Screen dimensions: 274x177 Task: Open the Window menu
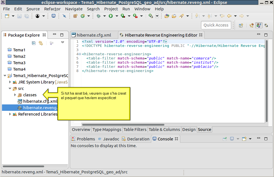142,9
